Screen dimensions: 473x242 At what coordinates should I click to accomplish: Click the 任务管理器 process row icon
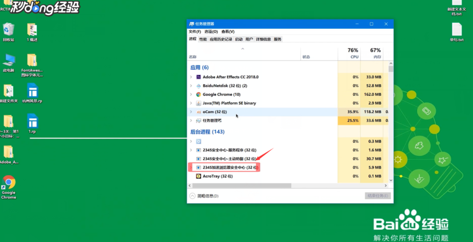point(198,120)
